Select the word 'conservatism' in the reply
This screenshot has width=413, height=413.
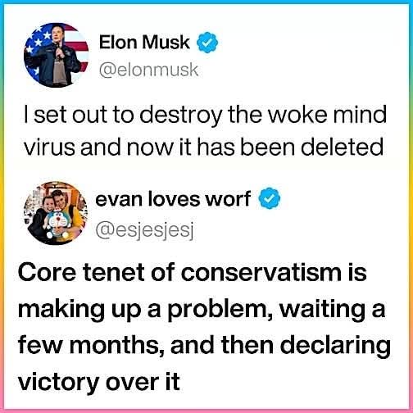coord(261,272)
